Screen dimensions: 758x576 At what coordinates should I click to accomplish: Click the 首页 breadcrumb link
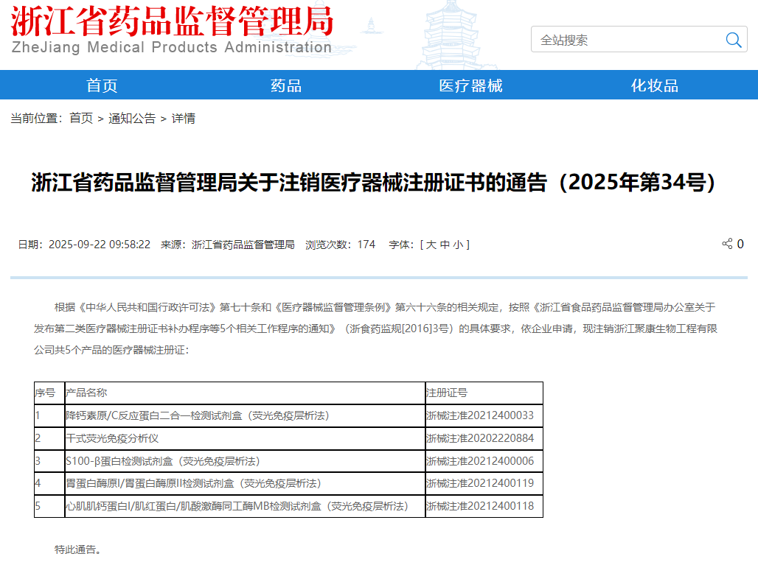[x=81, y=118]
